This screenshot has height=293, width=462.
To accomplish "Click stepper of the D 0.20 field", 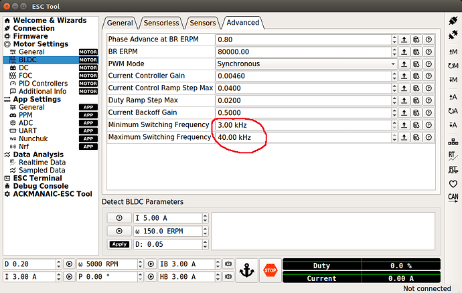I will point(59,264).
